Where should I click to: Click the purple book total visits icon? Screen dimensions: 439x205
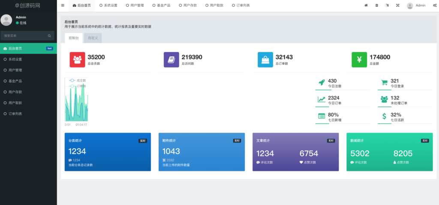coord(171,60)
